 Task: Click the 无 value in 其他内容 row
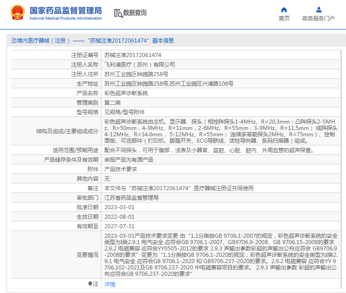[107, 179]
